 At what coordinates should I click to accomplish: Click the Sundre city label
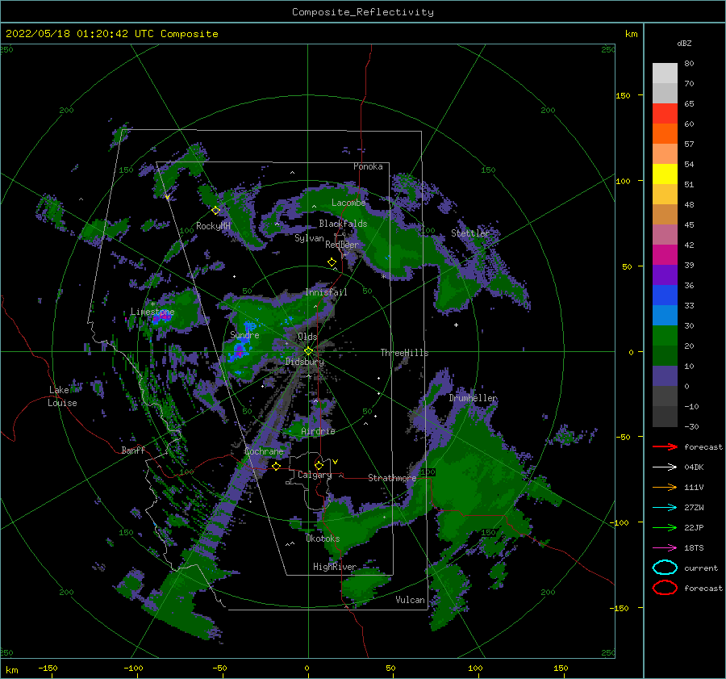244,335
